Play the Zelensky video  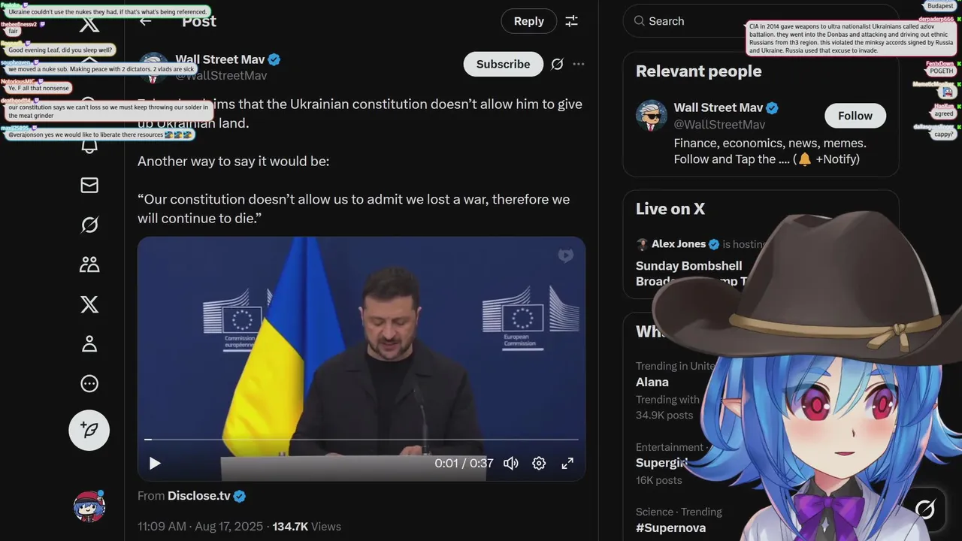[x=155, y=463]
